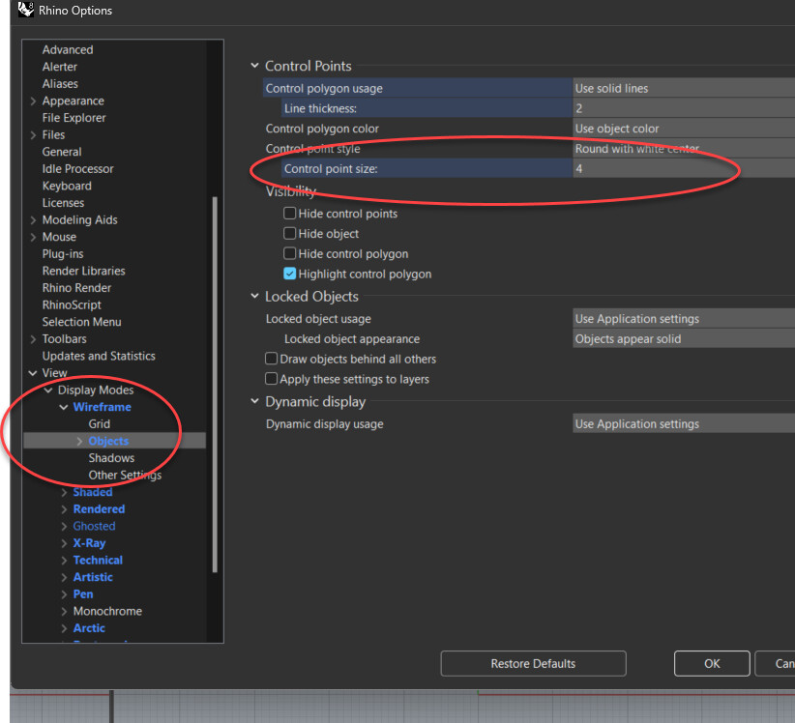Screen dimensions: 795x723
Task: Expand the Shaded display mode
Action: tap(65, 492)
